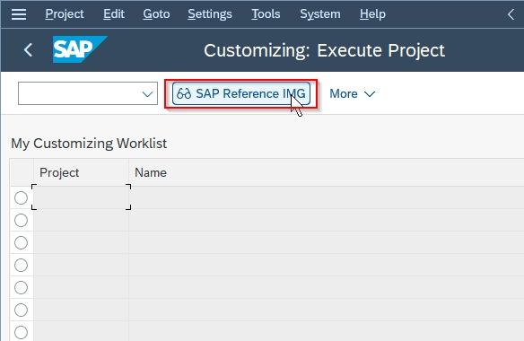Expand the More toolbar dropdown

(x=353, y=93)
